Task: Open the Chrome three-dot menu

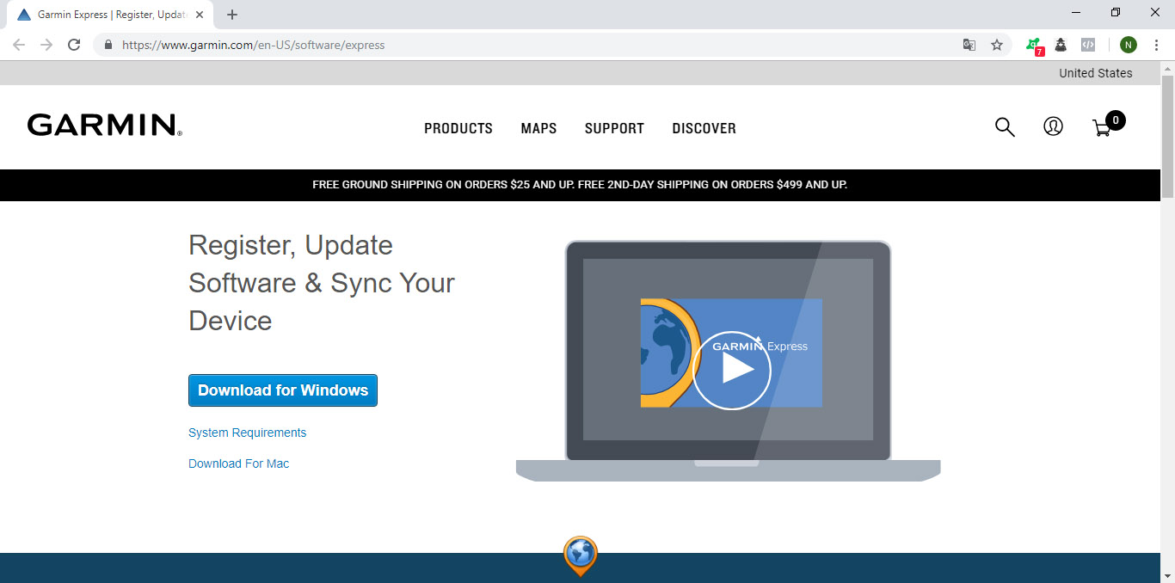Action: [1156, 45]
